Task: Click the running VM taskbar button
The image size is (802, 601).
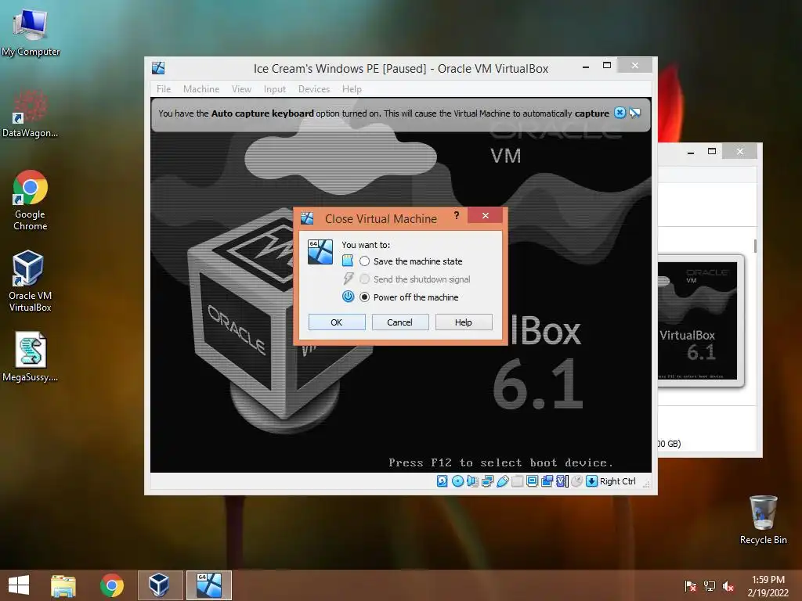Action: [x=208, y=585]
